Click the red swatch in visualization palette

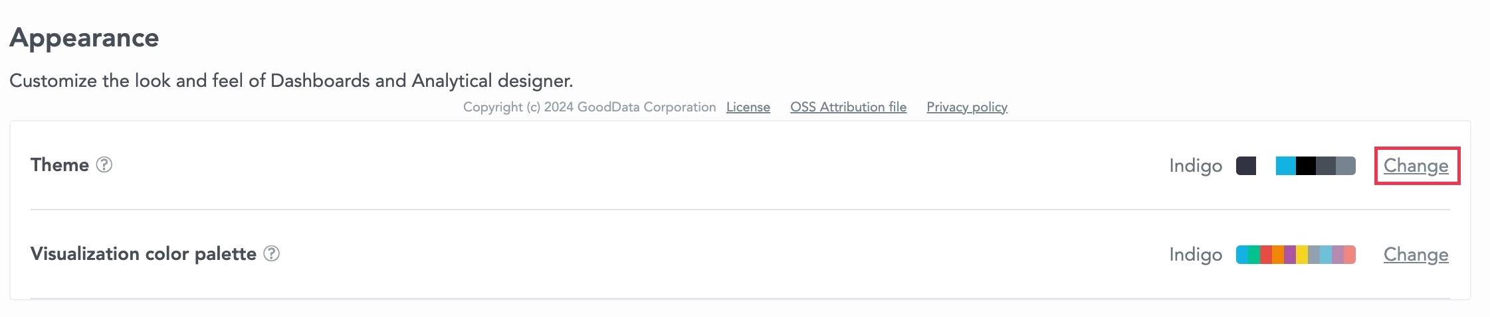point(1266,255)
